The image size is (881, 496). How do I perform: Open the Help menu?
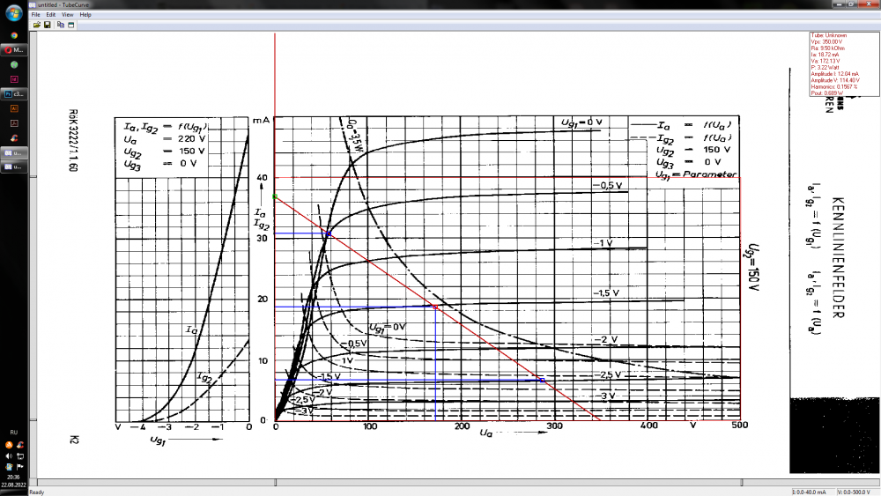click(x=85, y=15)
